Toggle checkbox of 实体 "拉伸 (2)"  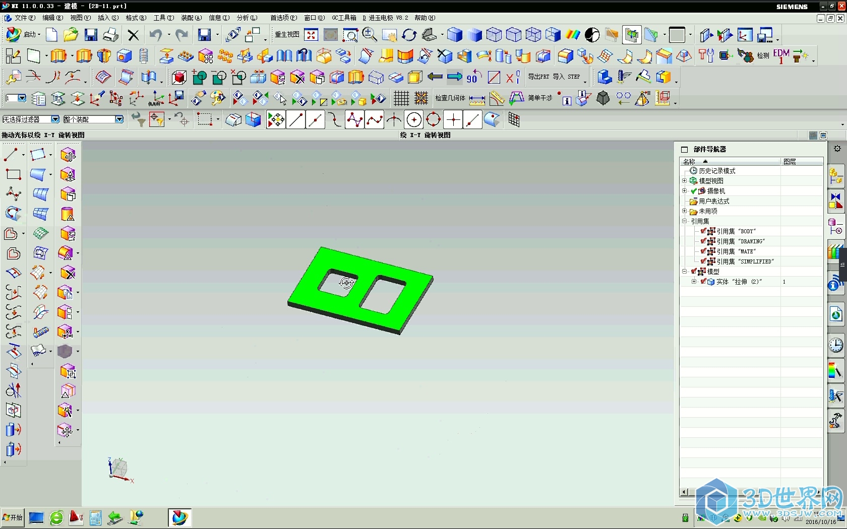coord(703,281)
